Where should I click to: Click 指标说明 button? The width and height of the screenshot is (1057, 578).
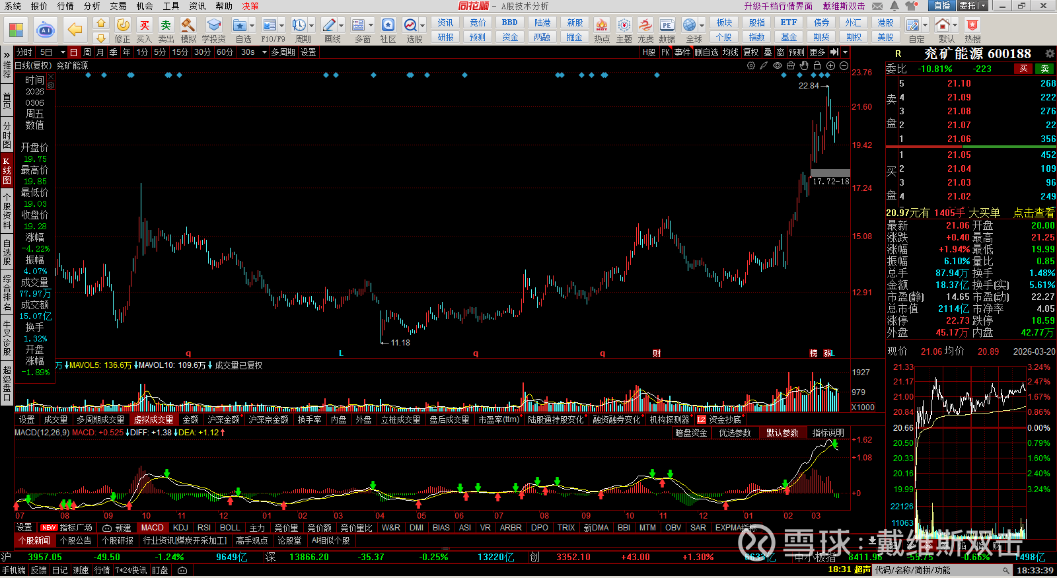click(828, 433)
